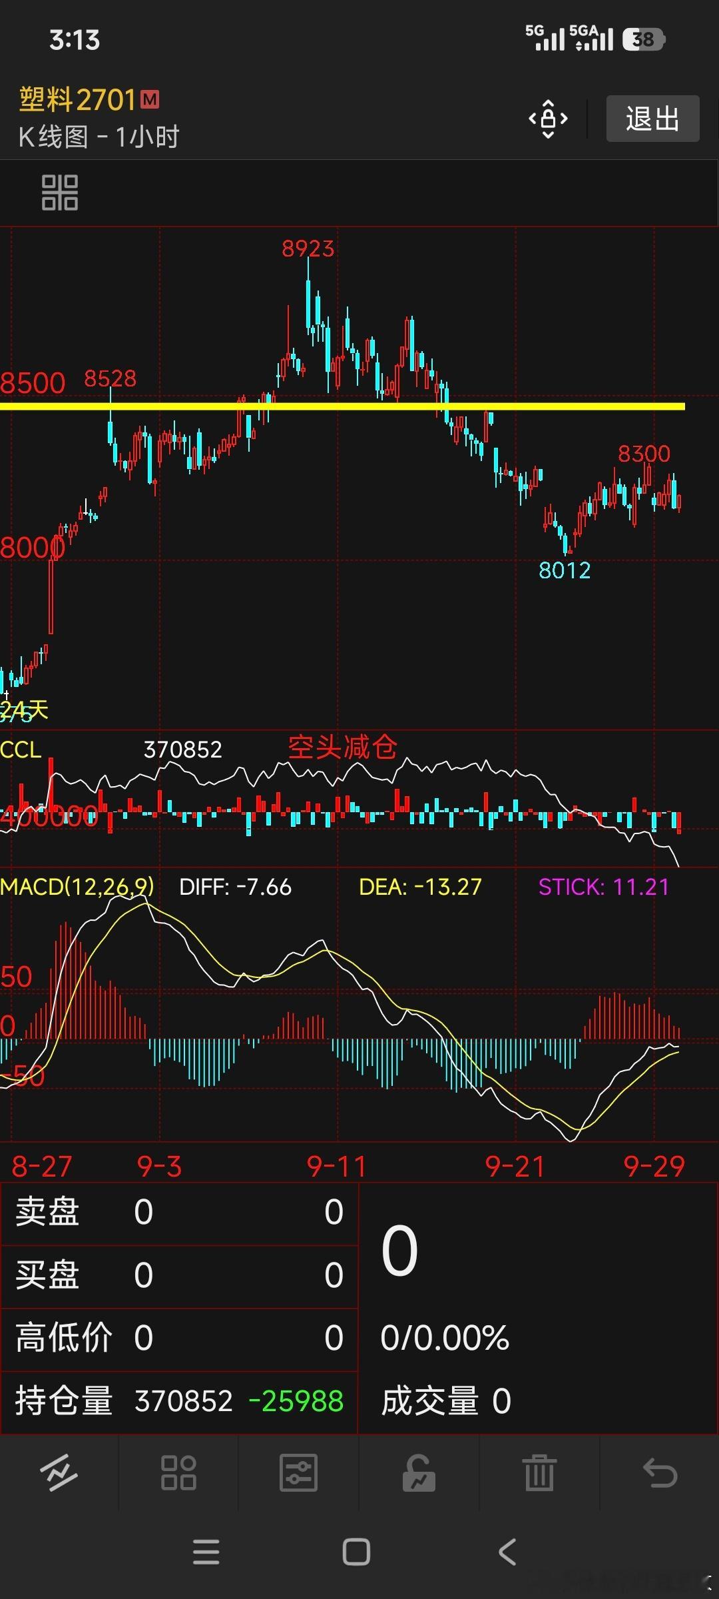The image size is (719, 1599).
Task: Tap the STICK: 11.21 value
Action: tap(603, 887)
